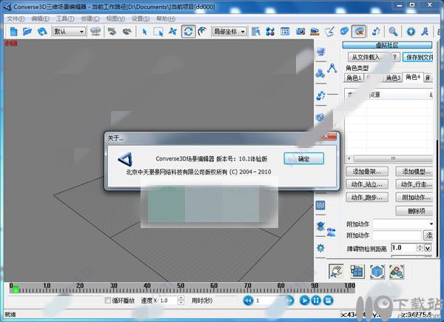The height and width of the screenshot is (322, 444).
Task: Click the 用时(秒) duration input field
Action: pyautogui.click(x=226, y=301)
